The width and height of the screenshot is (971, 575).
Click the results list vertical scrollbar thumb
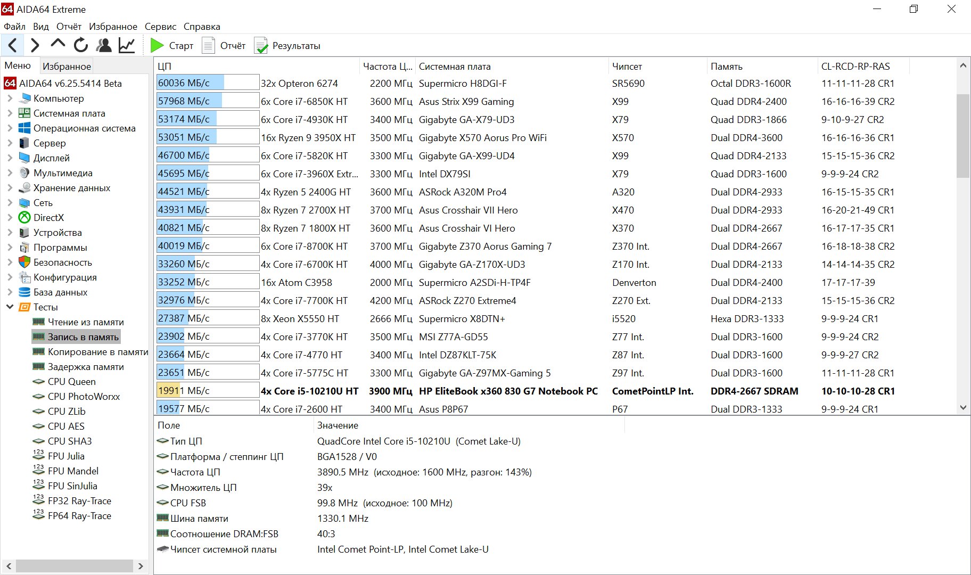pos(962,136)
